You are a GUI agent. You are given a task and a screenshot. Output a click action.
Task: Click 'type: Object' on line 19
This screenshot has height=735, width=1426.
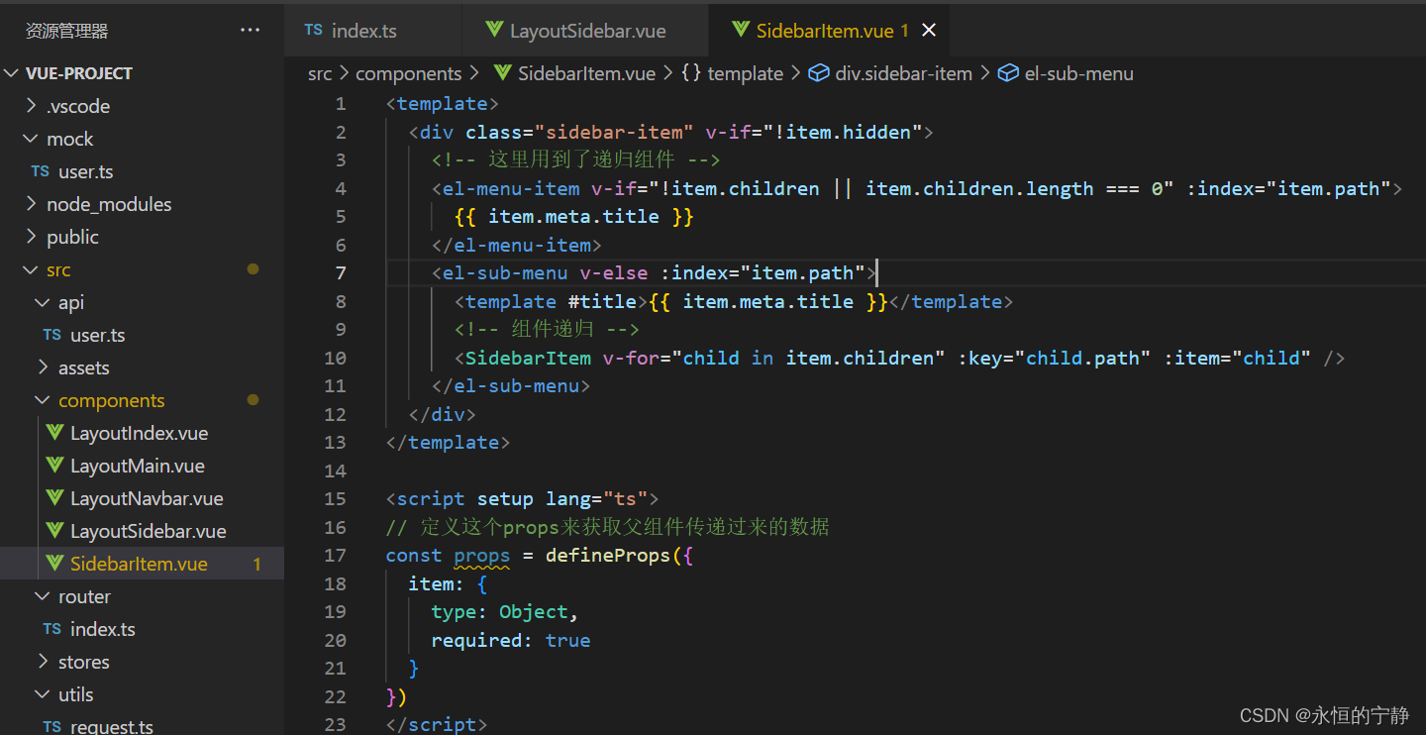pyautogui.click(x=499, y=611)
